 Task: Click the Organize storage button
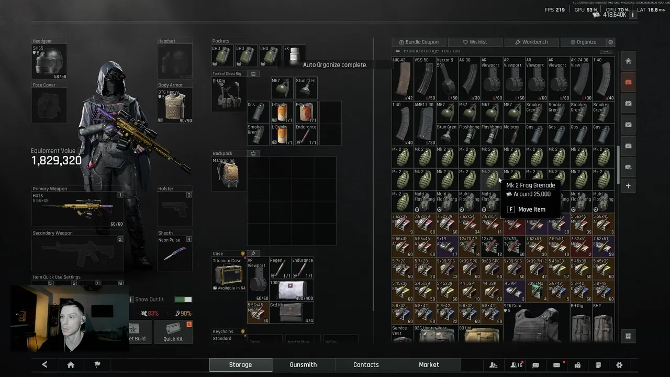tap(583, 42)
